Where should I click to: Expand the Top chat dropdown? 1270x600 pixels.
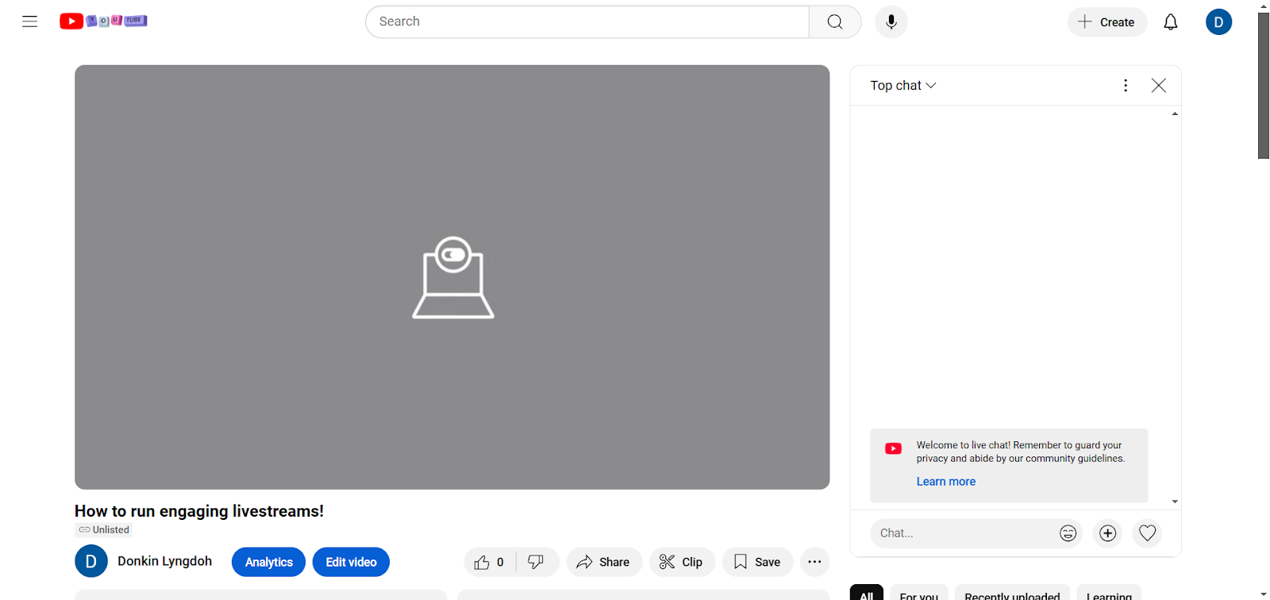point(903,86)
